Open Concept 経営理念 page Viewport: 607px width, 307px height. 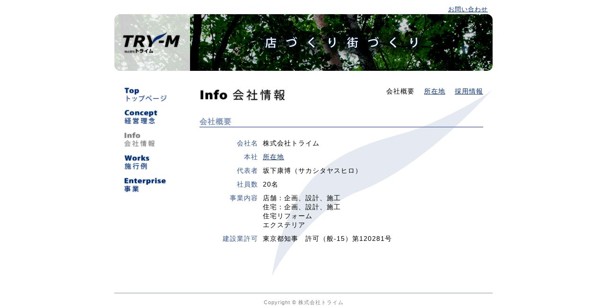click(x=141, y=117)
